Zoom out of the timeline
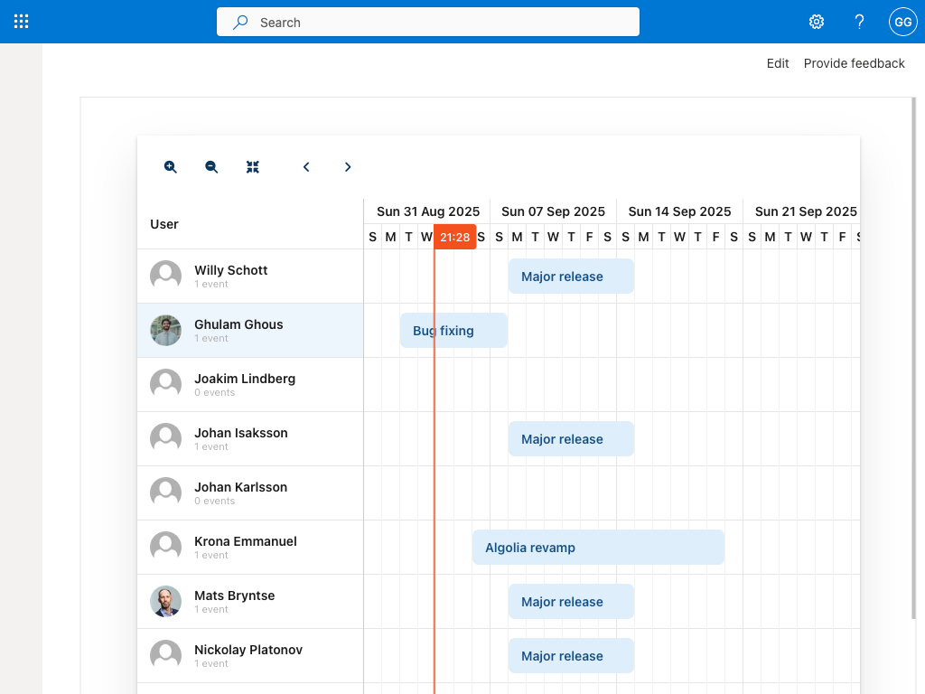Viewport: 925px width, 694px height. pos(210,166)
